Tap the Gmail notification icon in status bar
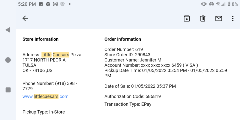Viewport: 240px width, 120px height. 55,4
